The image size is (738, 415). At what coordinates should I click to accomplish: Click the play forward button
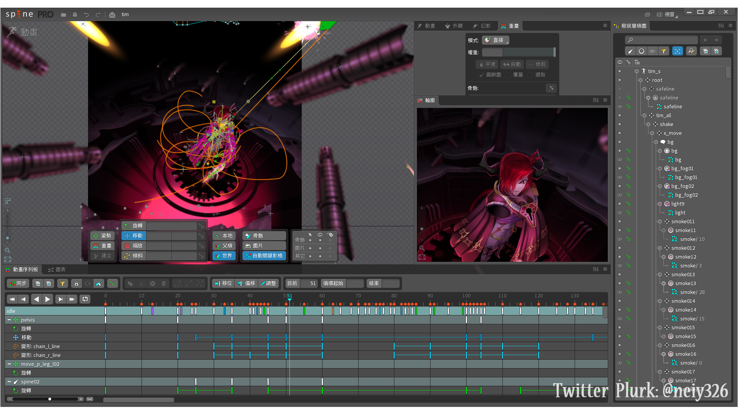click(48, 299)
